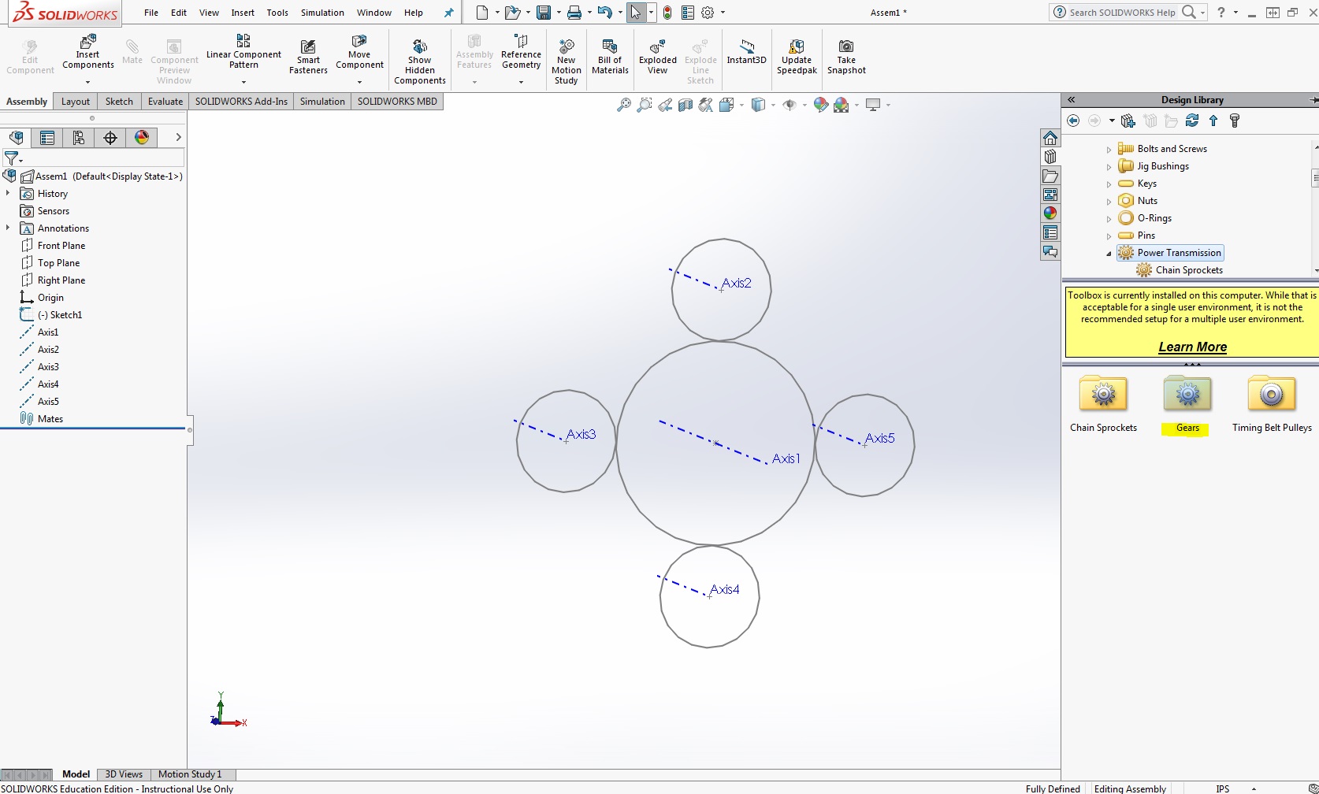This screenshot has width=1319, height=794.
Task: Click the Search SOLIDWORKS Help field
Action: (x=1123, y=13)
